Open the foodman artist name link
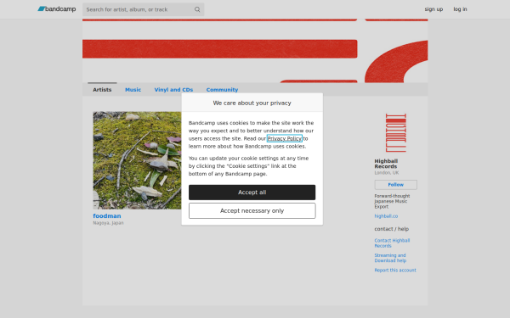 tap(107, 216)
